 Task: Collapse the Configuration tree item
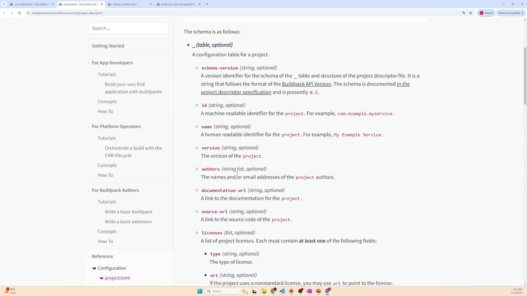(112, 268)
